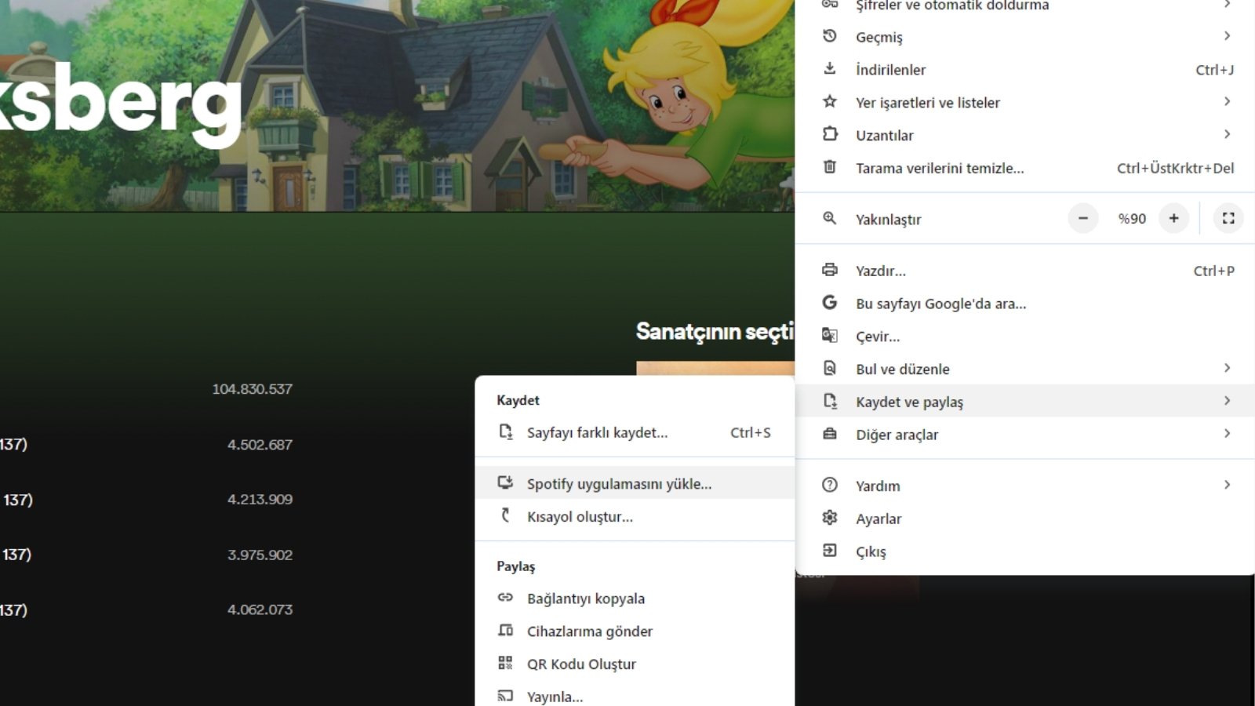Click the translate icon beside Çevir

(829, 336)
